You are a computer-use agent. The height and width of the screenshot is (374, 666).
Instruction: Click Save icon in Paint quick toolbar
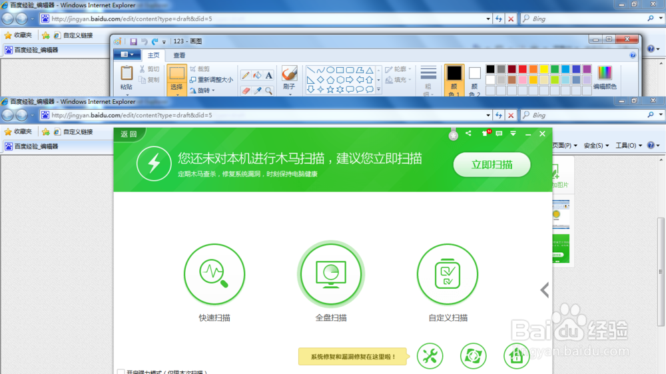tap(133, 42)
